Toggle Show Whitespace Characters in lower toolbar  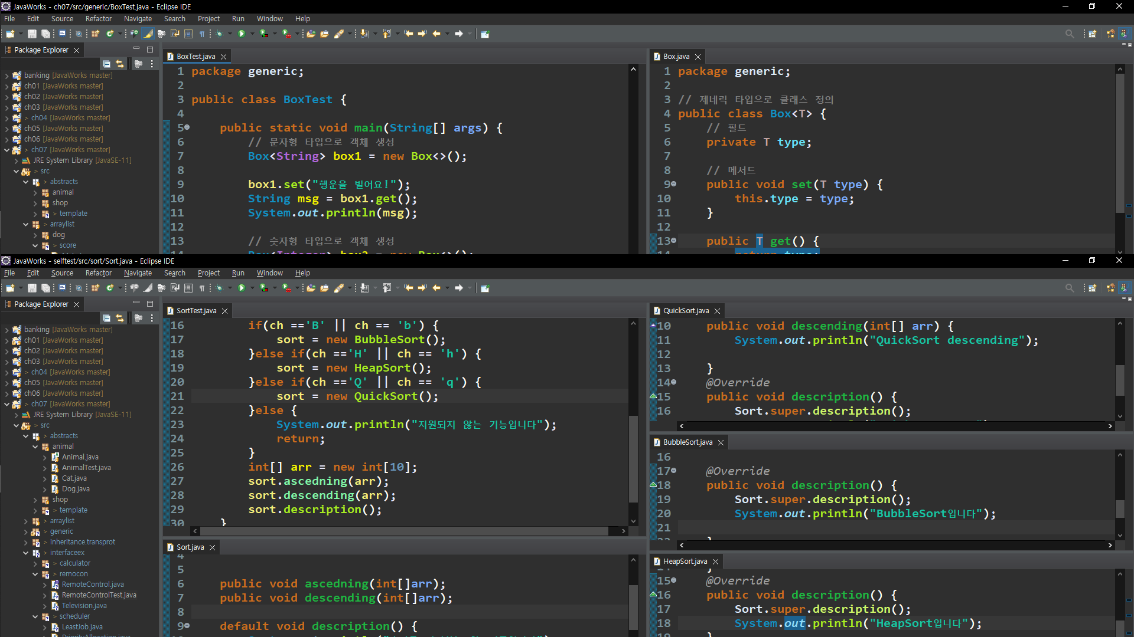tap(202, 288)
